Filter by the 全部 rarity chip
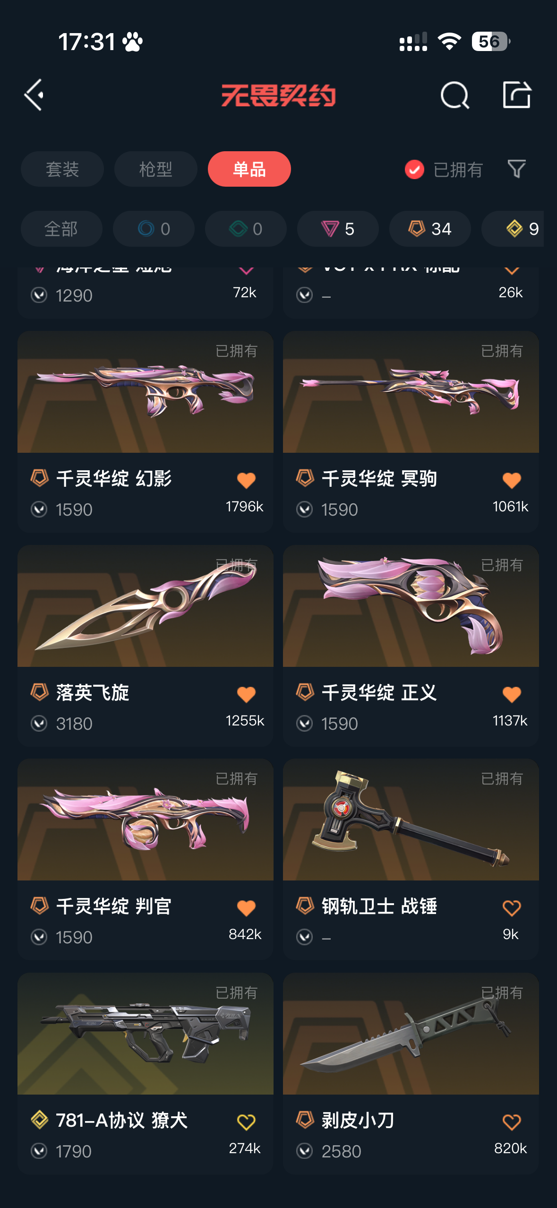557x1208 pixels. [x=61, y=229]
